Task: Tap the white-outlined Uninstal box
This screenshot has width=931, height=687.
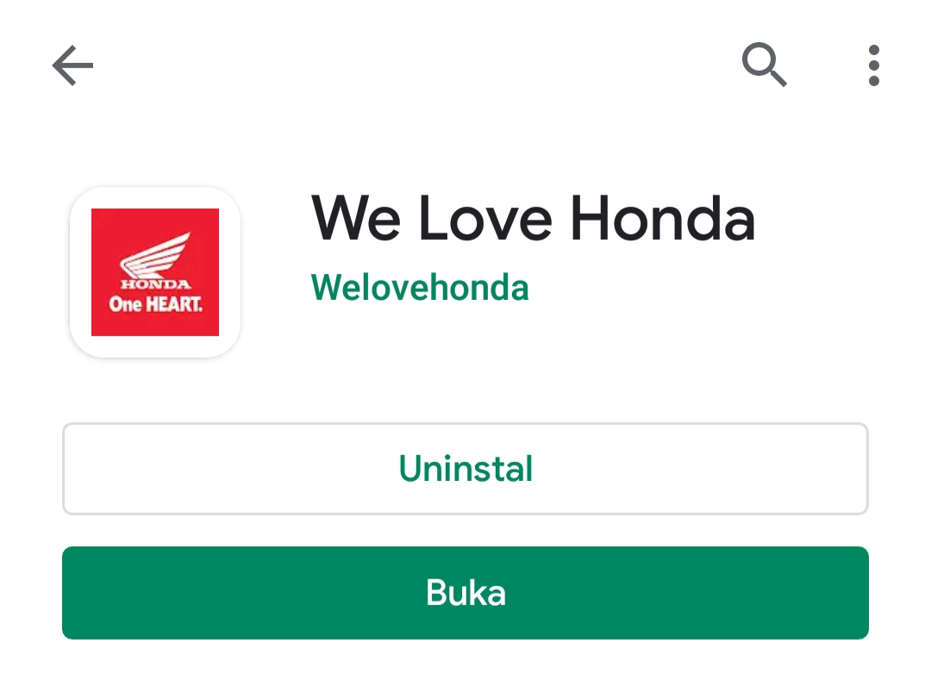Action: click(465, 469)
